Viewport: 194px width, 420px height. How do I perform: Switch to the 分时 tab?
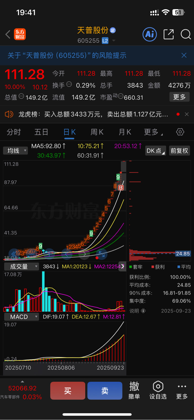tap(14, 132)
